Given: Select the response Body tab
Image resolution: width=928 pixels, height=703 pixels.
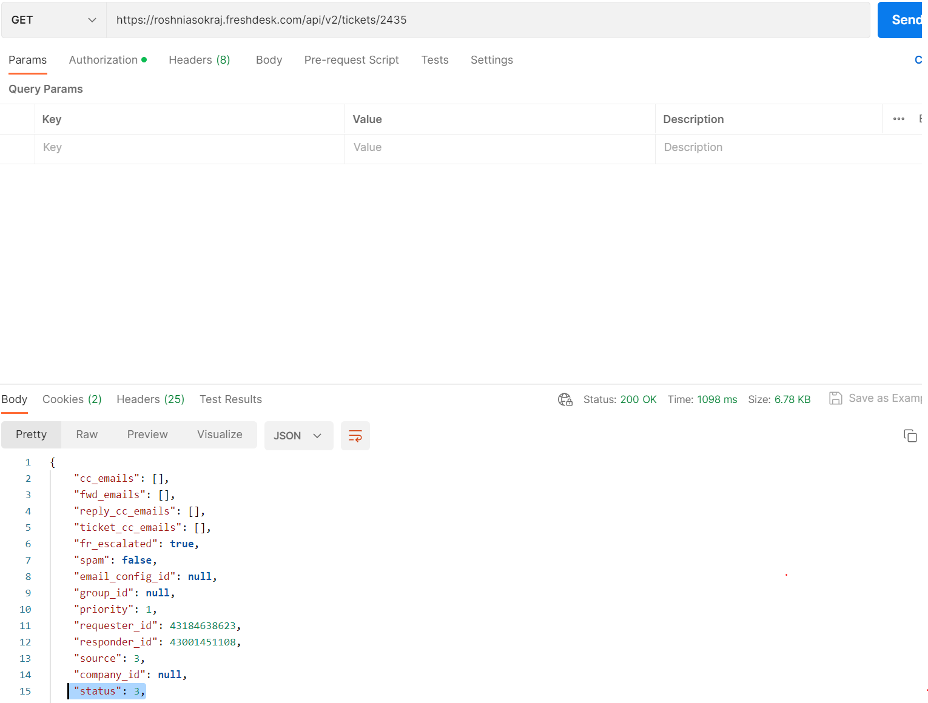Looking at the screenshot, I should coord(15,399).
